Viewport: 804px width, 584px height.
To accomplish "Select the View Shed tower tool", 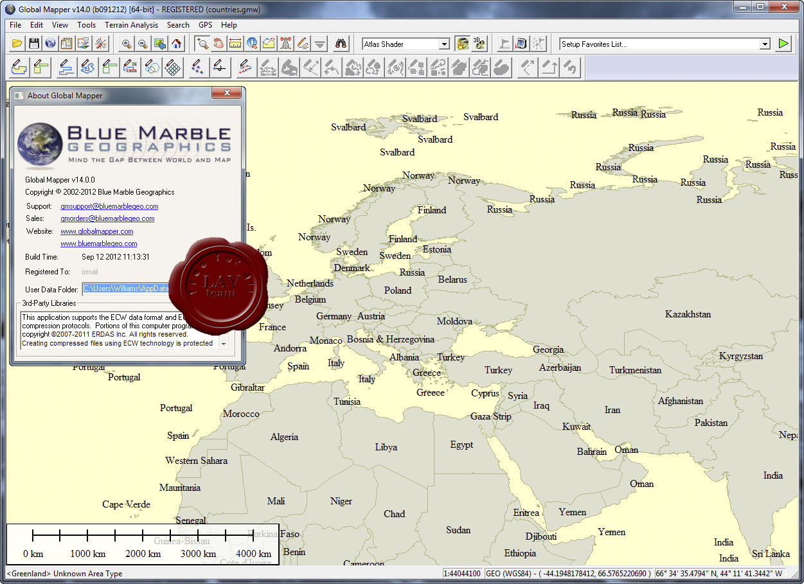I will click(x=286, y=44).
